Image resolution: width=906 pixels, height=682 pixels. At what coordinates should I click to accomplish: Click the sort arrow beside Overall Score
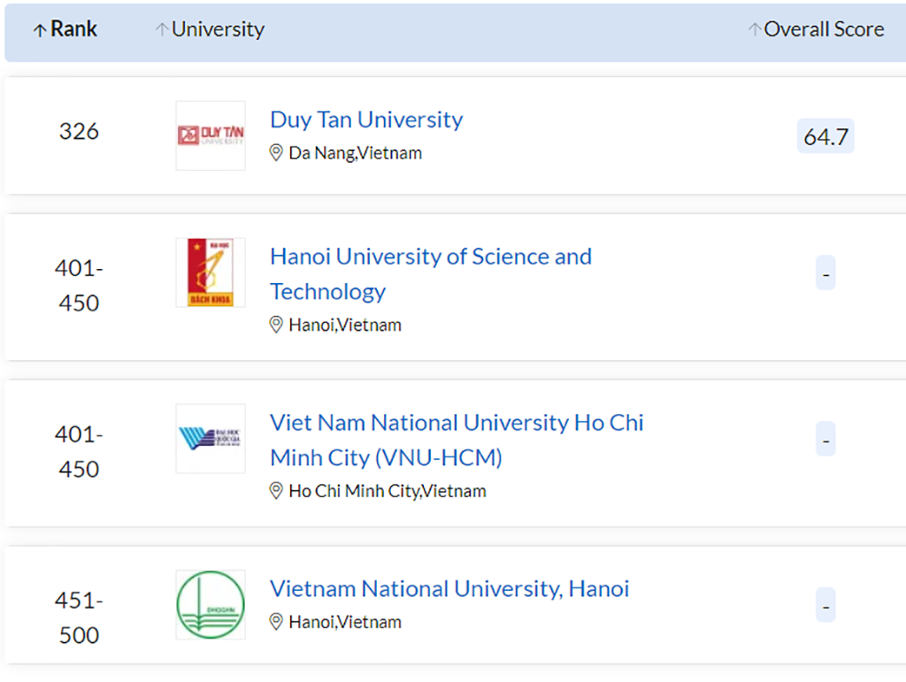[755, 30]
